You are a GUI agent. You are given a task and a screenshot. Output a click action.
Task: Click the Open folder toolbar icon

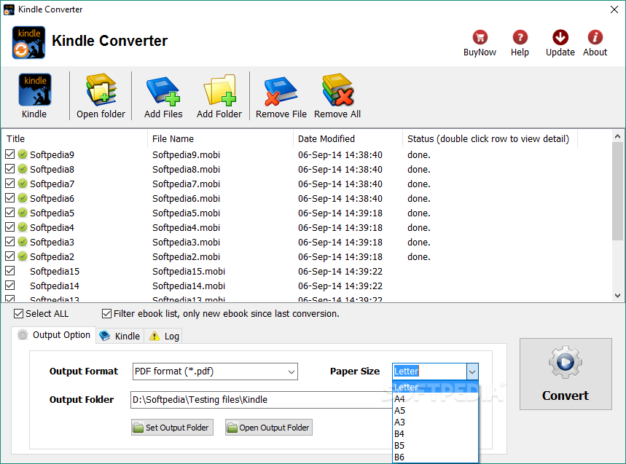pos(101,90)
